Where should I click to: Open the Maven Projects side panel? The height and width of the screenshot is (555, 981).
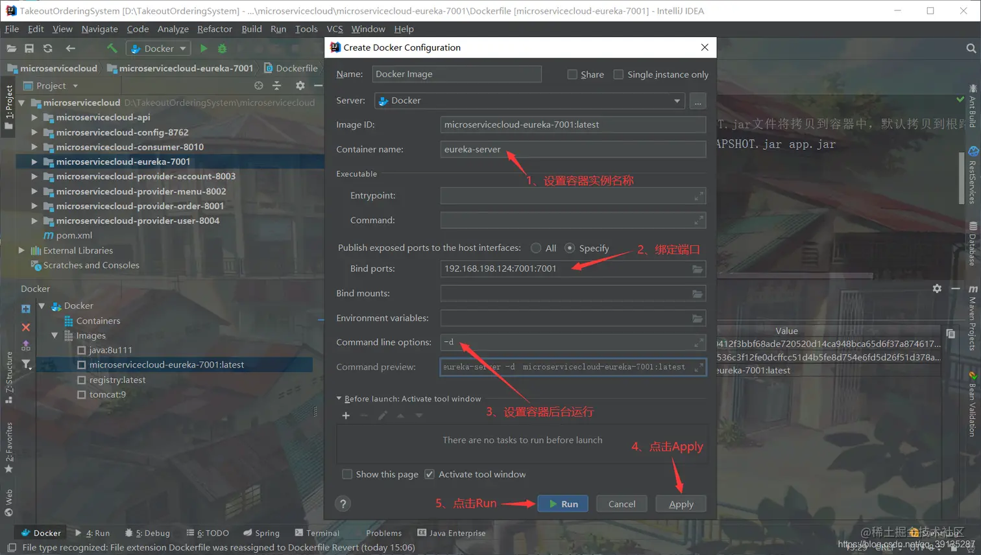pos(973,318)
